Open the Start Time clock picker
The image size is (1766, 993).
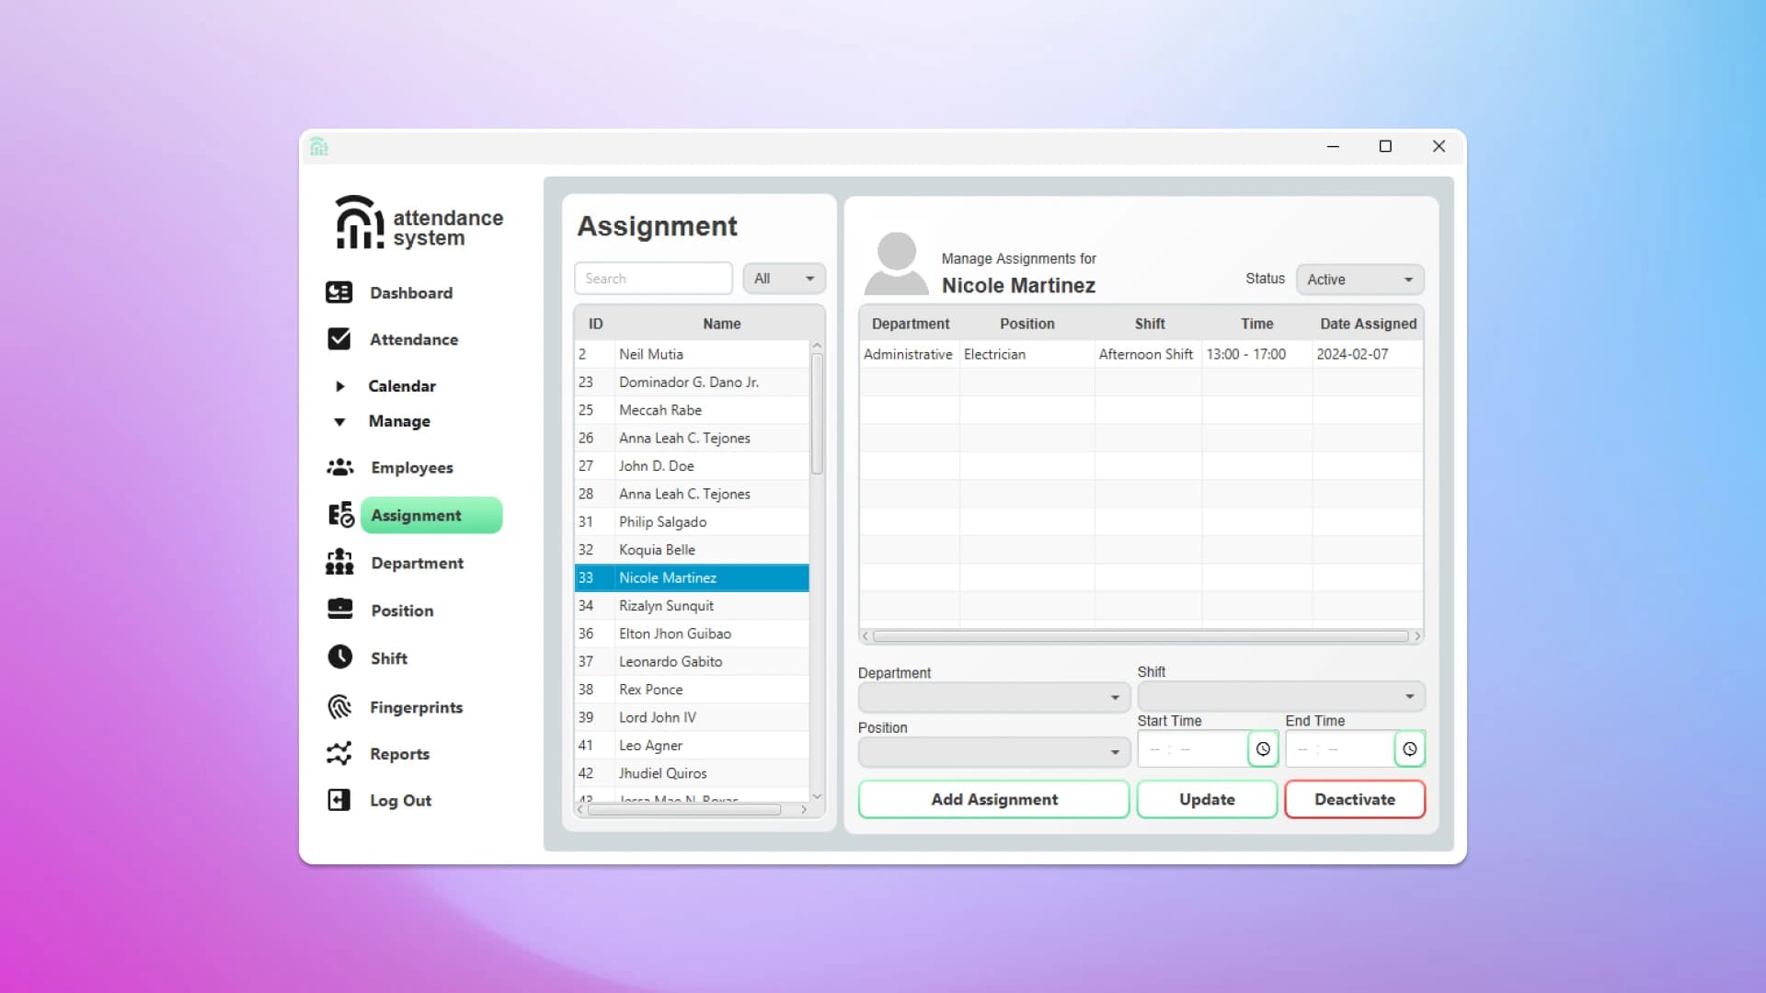click(1263, 748)
